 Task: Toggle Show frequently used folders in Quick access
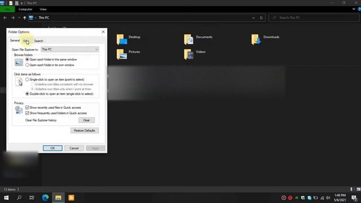click(x=56, y=113)
